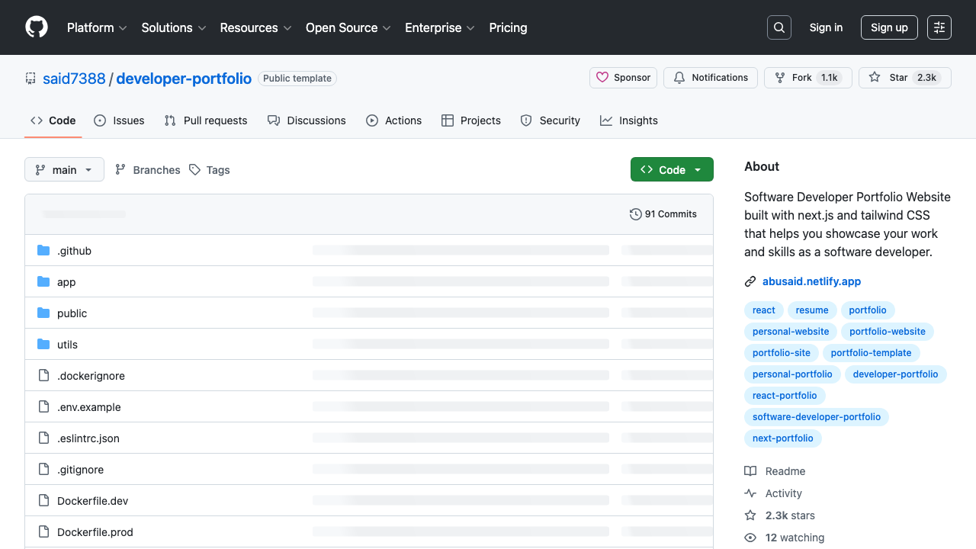This screenshot has height=549, width=976.
Task: Expand the green Code dropdown
Action: (x=672, y=169)
